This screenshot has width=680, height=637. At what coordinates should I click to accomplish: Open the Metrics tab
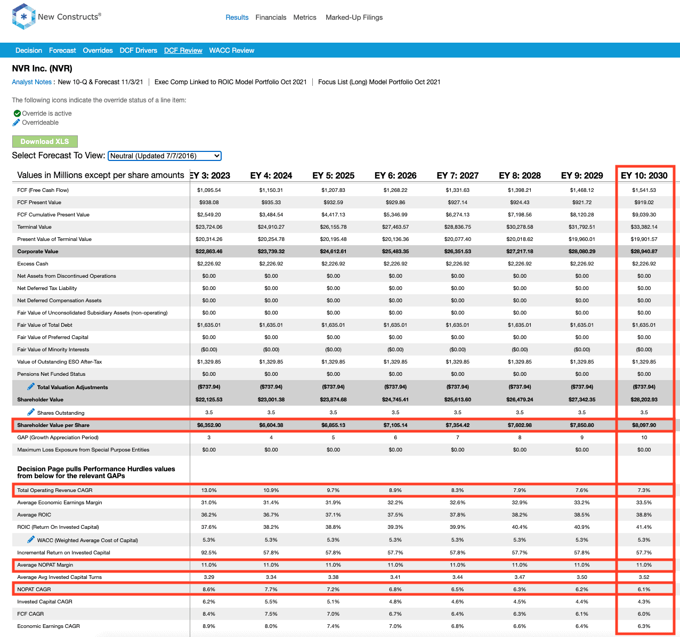(305, 18)
